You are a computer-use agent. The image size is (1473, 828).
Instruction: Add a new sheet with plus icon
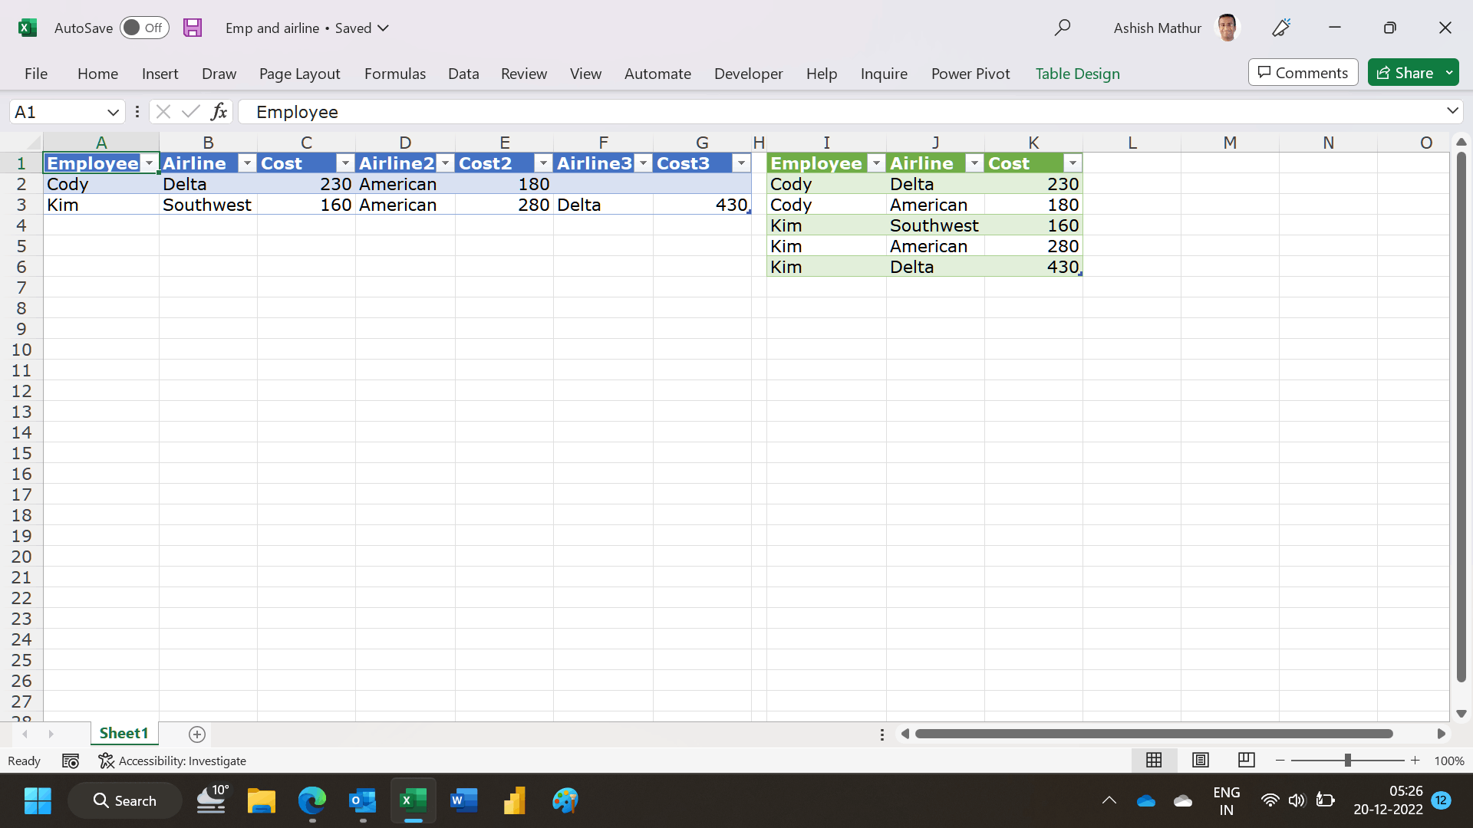[197, 734]
